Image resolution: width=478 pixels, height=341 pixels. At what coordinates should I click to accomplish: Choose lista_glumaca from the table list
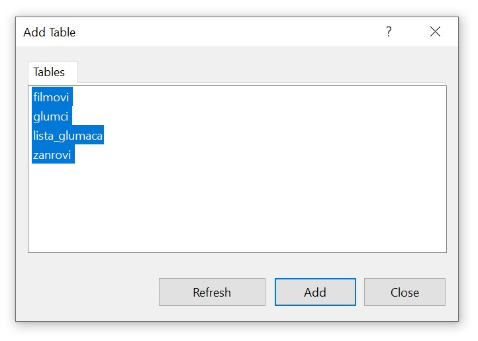pyautogui.click(x=68, y=136)
